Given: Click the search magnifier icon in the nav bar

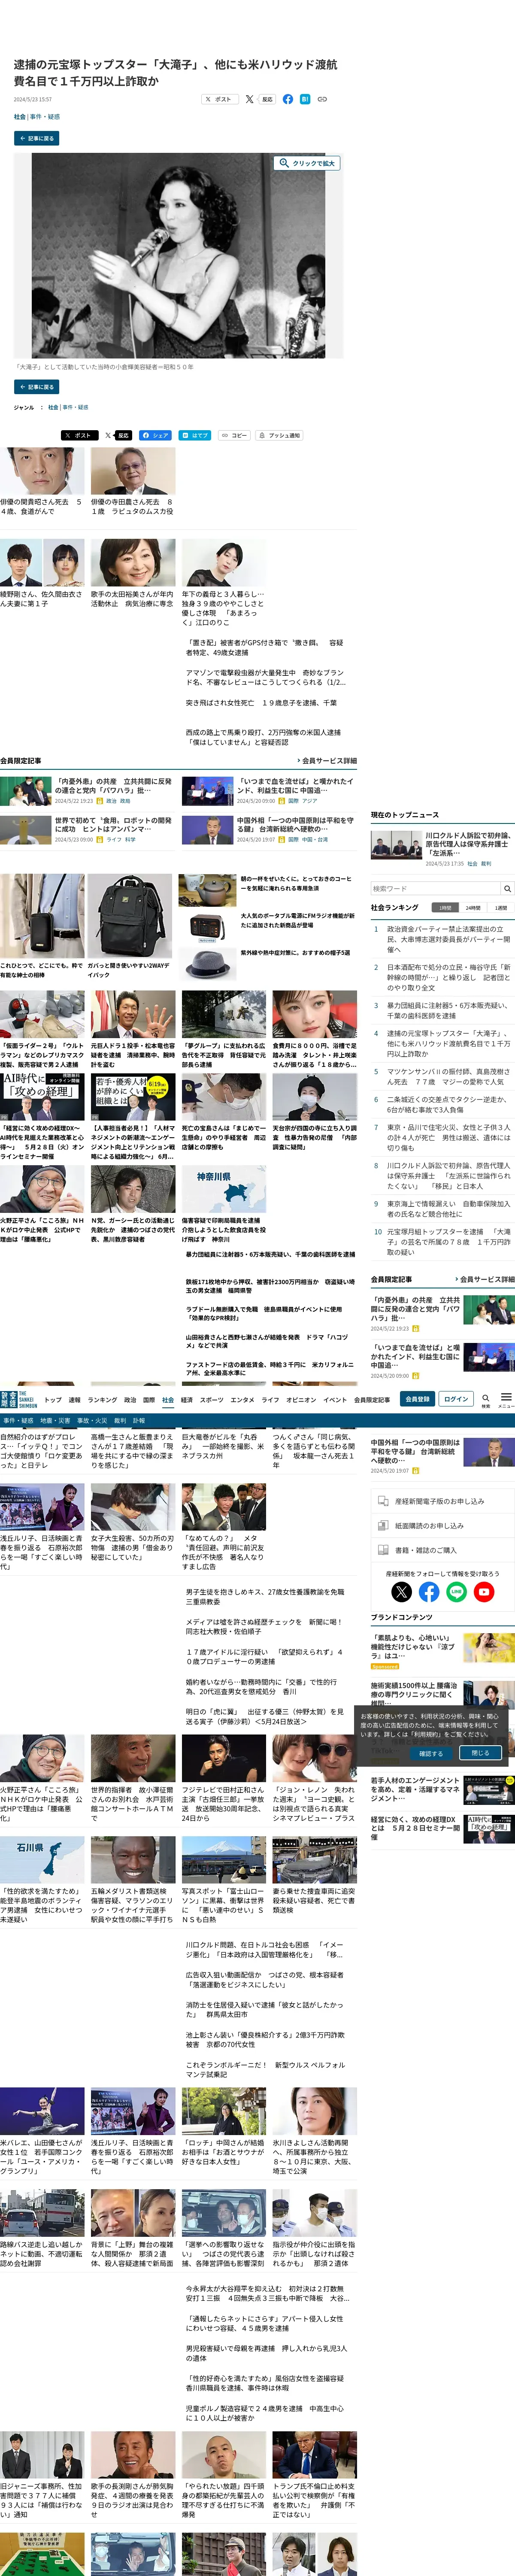Looking at the screenshot, I should point(486,1399).
